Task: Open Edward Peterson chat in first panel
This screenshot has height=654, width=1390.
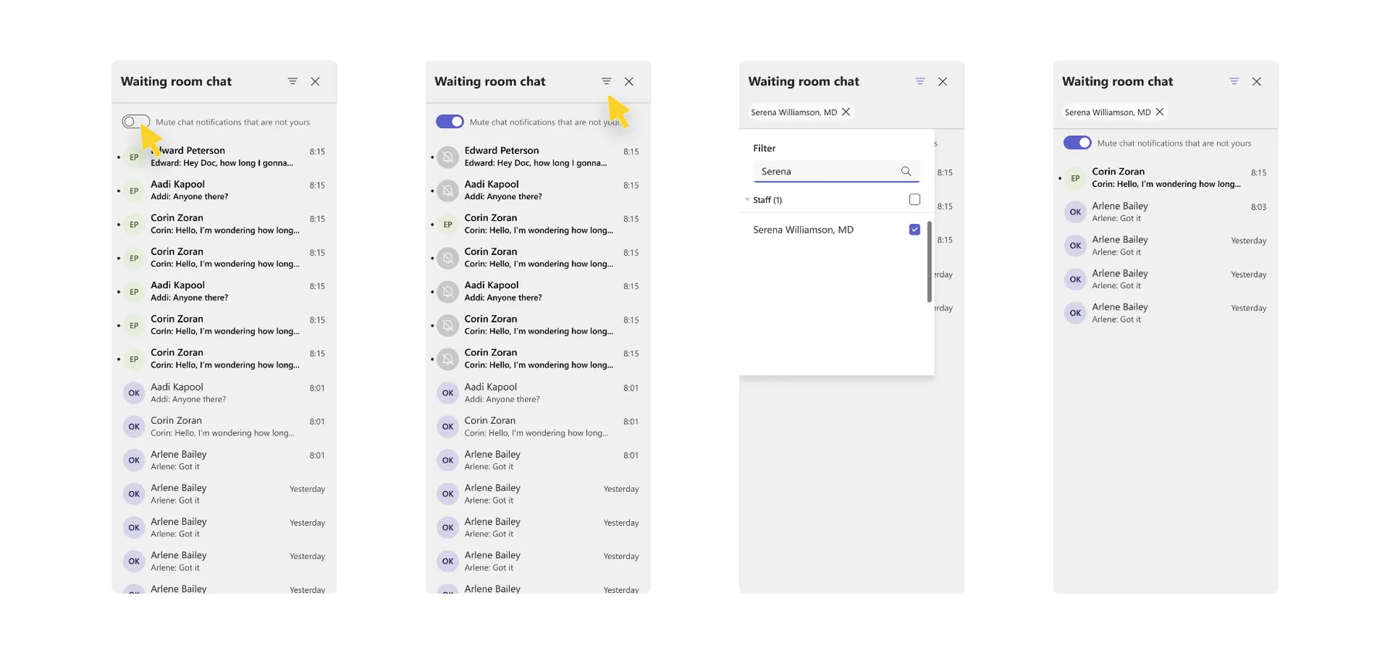Action: [224, 157]
